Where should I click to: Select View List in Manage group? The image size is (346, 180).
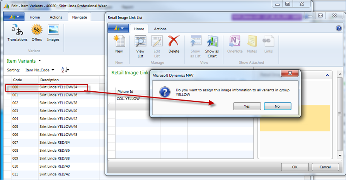click(x=140, y=46)
